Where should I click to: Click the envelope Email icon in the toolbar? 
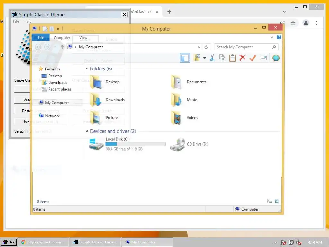263,58
